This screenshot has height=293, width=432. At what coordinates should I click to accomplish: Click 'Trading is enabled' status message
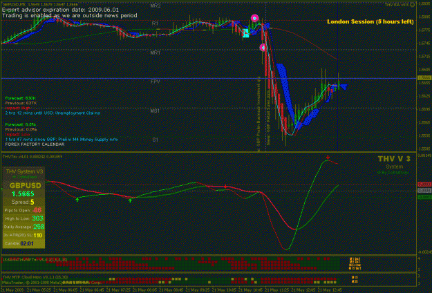point(69,15)
